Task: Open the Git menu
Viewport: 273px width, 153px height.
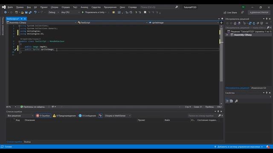Action: (35, 7)
